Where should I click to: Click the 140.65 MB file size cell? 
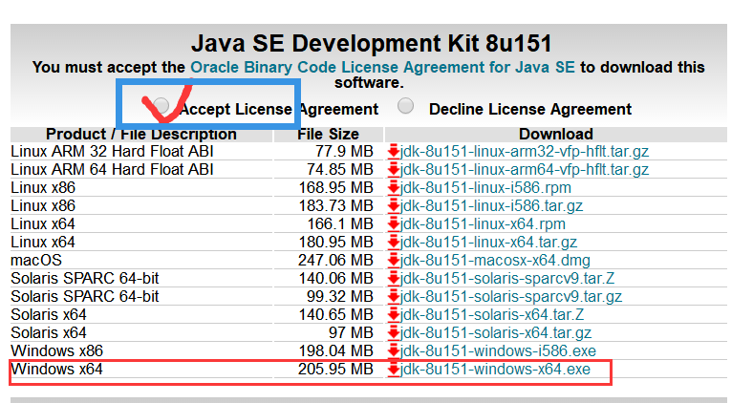coord(336,315)
